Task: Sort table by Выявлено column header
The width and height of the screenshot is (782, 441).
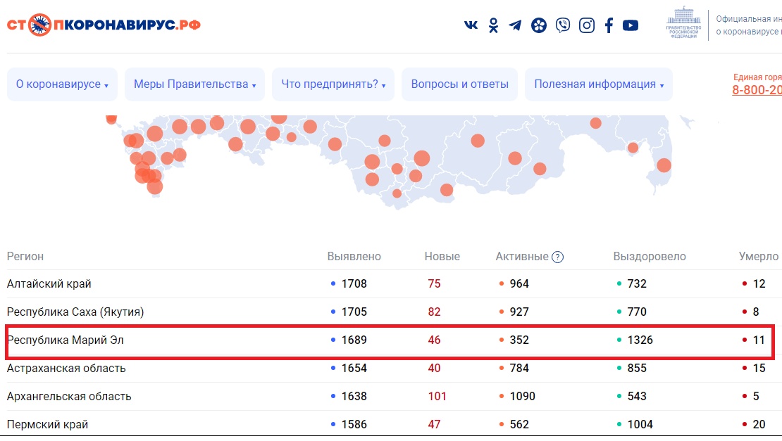Action: pyautogui.click(x=354, y=257)
